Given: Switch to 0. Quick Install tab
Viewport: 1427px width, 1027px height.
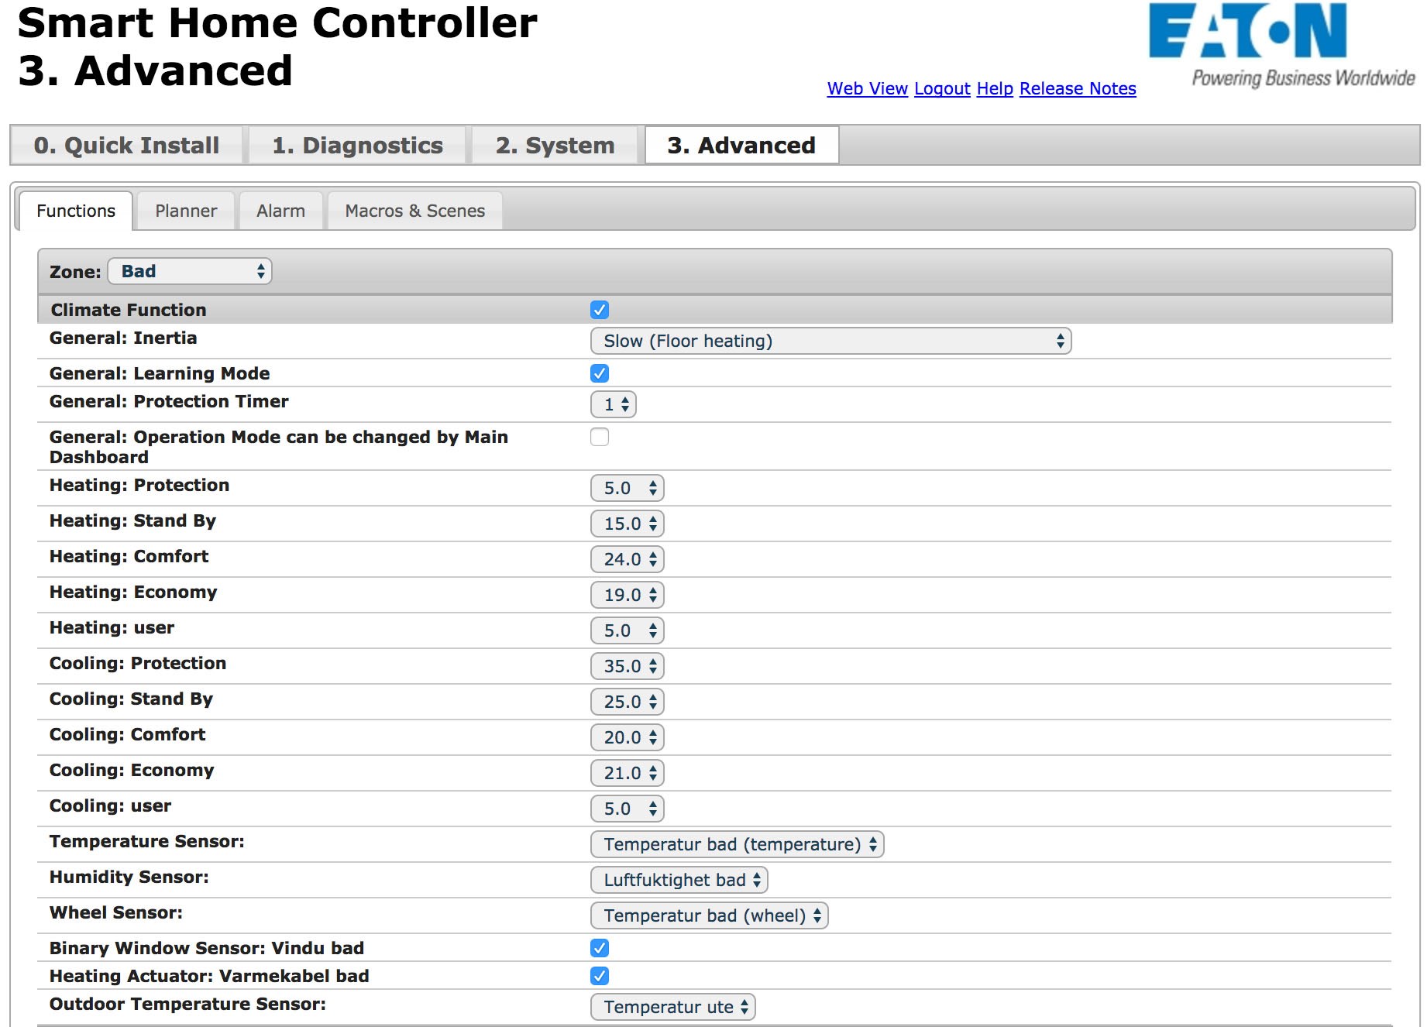Looking at the screenshot, I should tap(126, 146).
